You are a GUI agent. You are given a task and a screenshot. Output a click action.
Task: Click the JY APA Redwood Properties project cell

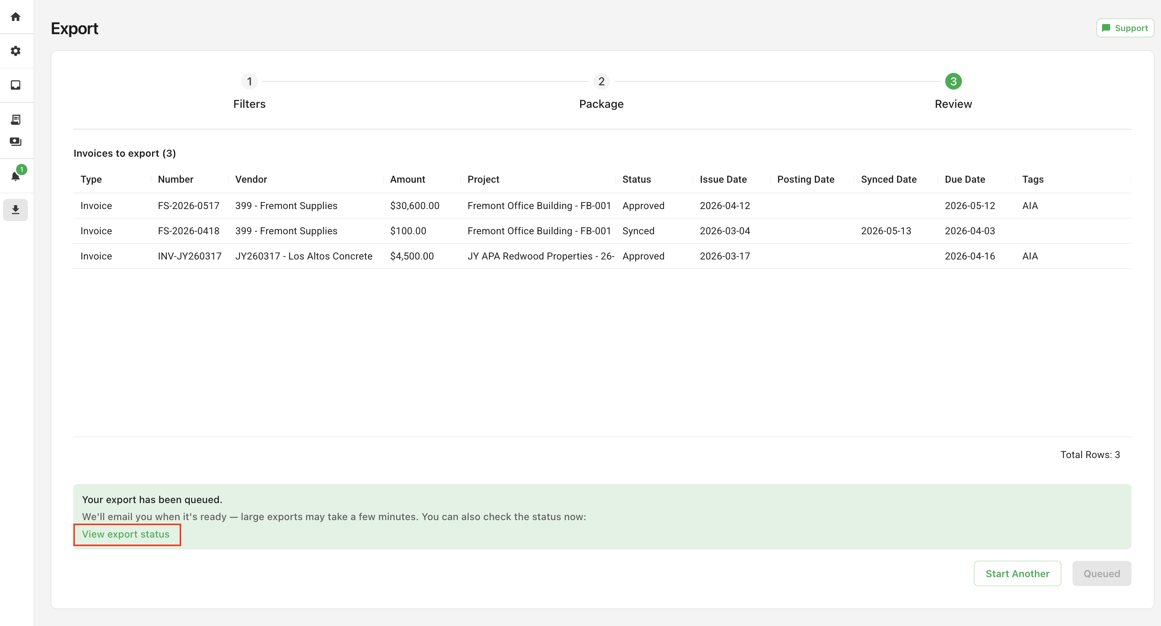click(x=541, y=256)
